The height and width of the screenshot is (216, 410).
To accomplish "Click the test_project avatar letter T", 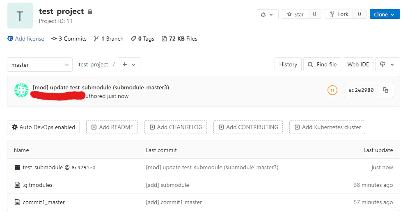I will pos(20,16).
